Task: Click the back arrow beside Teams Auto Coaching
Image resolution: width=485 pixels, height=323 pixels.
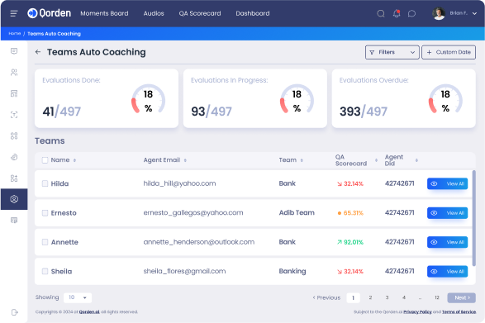Action: tap(38, 52)
